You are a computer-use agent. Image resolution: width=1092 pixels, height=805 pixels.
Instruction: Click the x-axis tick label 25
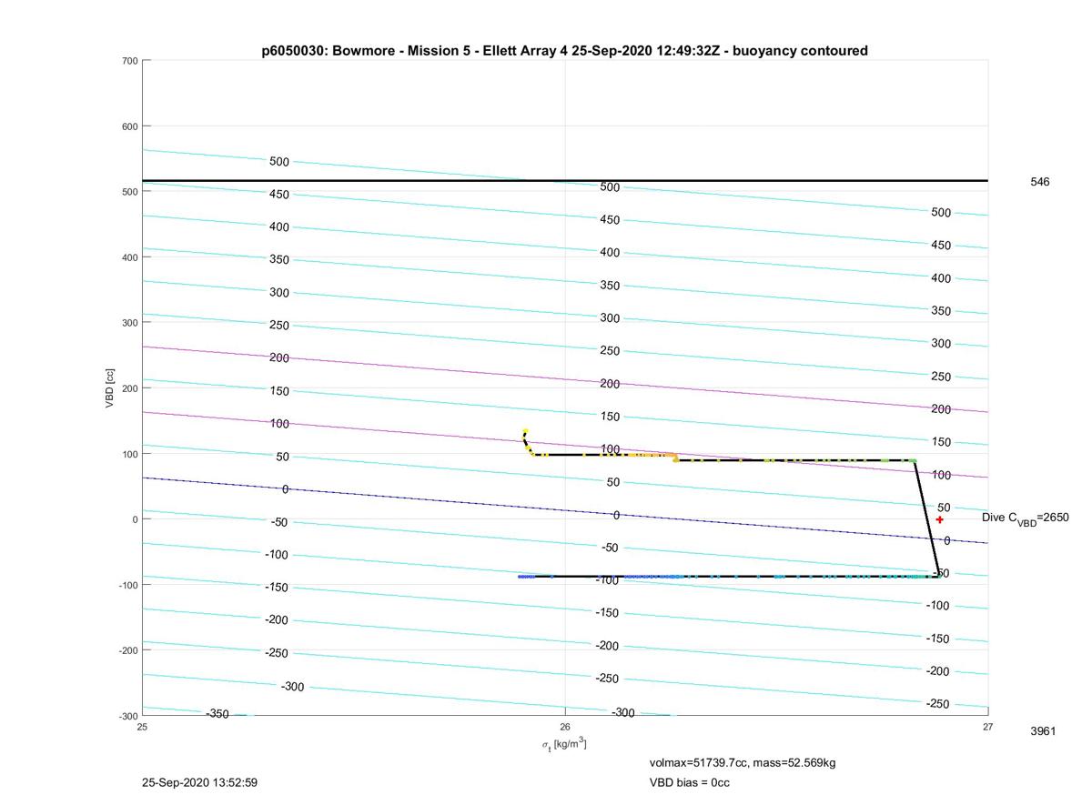point(142,726)
